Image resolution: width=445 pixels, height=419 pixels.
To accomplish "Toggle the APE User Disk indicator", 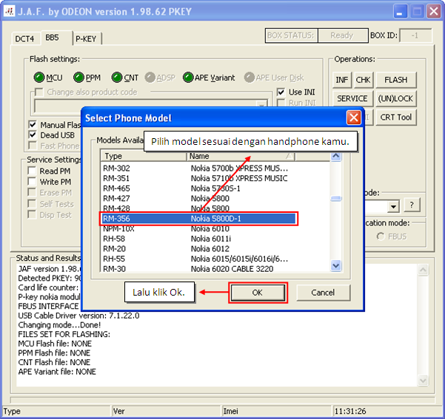I will point(250,78).
